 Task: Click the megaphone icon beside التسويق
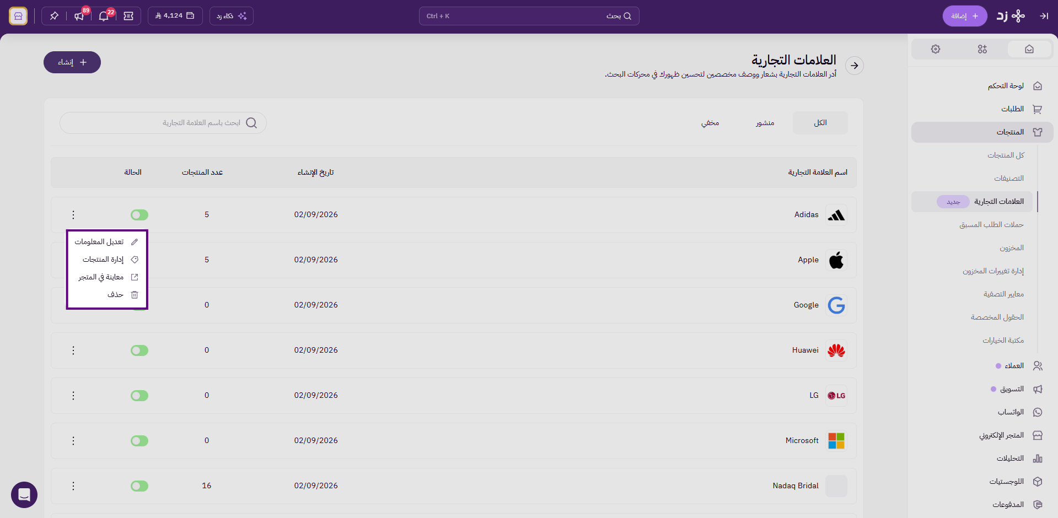[1038, 389]
